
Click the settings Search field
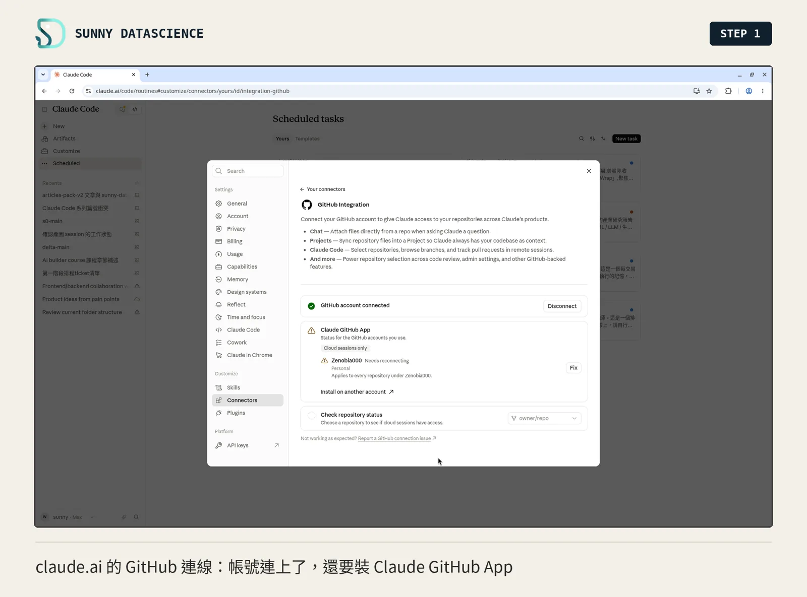[x=248, y=171]
